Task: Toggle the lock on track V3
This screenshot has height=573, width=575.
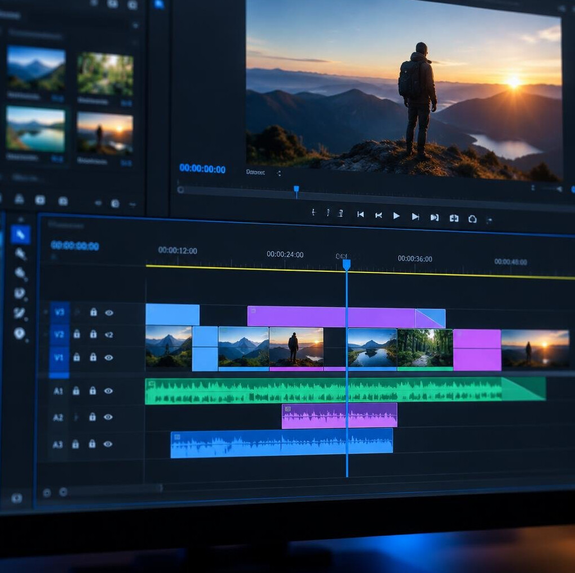Action: coord(94,312)
